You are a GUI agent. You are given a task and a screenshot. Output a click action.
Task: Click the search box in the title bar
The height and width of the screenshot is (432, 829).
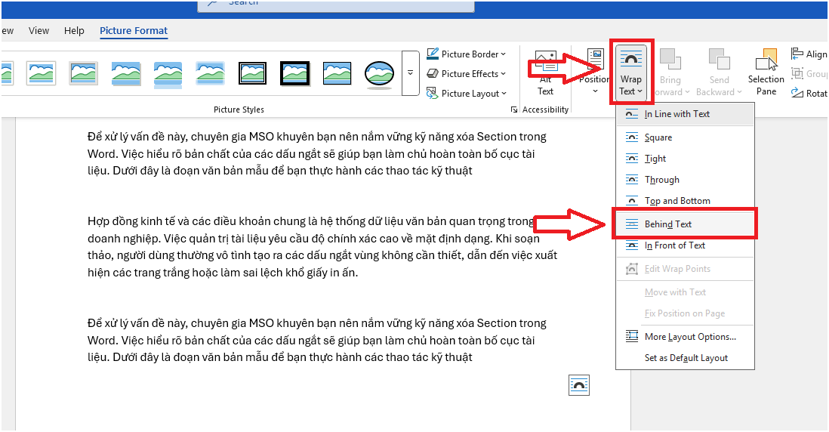[x=336, y=5]
